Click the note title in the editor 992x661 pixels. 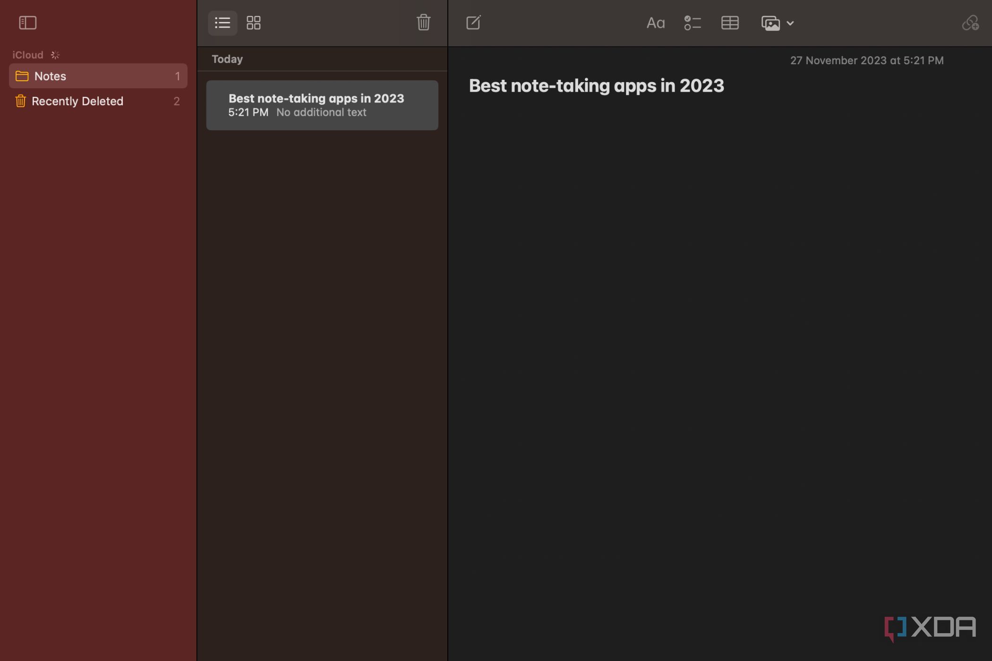[596, 85]
